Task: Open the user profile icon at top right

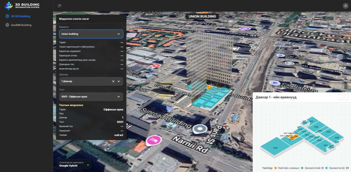Action: point(345,5)
